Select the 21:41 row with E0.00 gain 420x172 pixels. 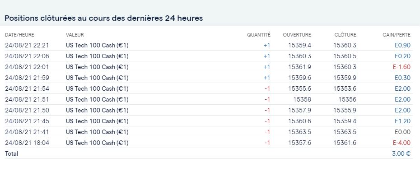click(209, 132)
